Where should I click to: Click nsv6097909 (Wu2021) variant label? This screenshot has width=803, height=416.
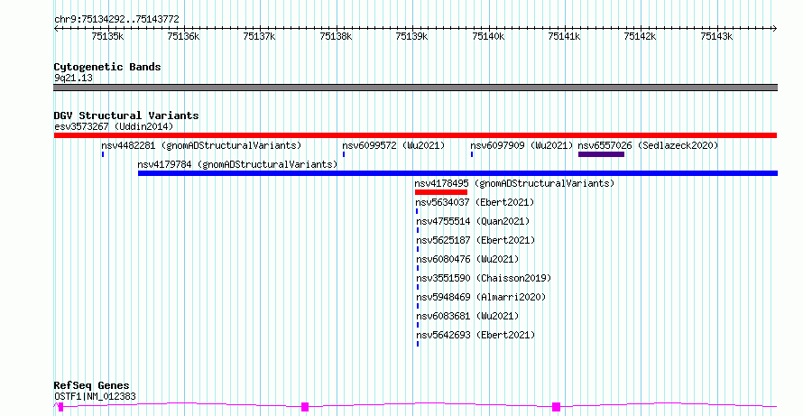pyautogui.click(x=521, y=145)
